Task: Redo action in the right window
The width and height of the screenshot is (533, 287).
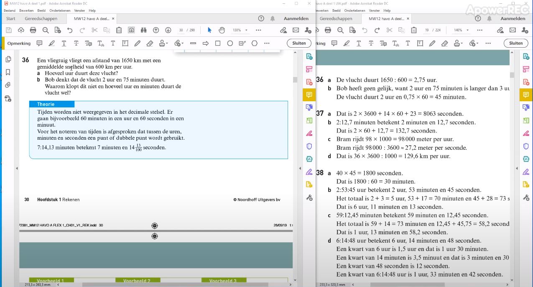Action: (x=377, y=30)
